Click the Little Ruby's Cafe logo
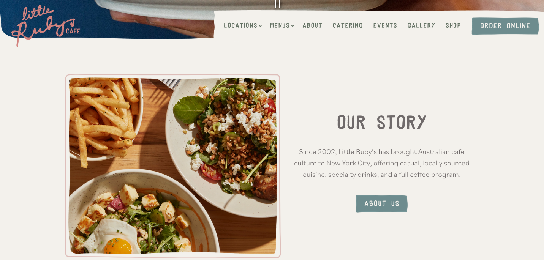 pos(46,26)
